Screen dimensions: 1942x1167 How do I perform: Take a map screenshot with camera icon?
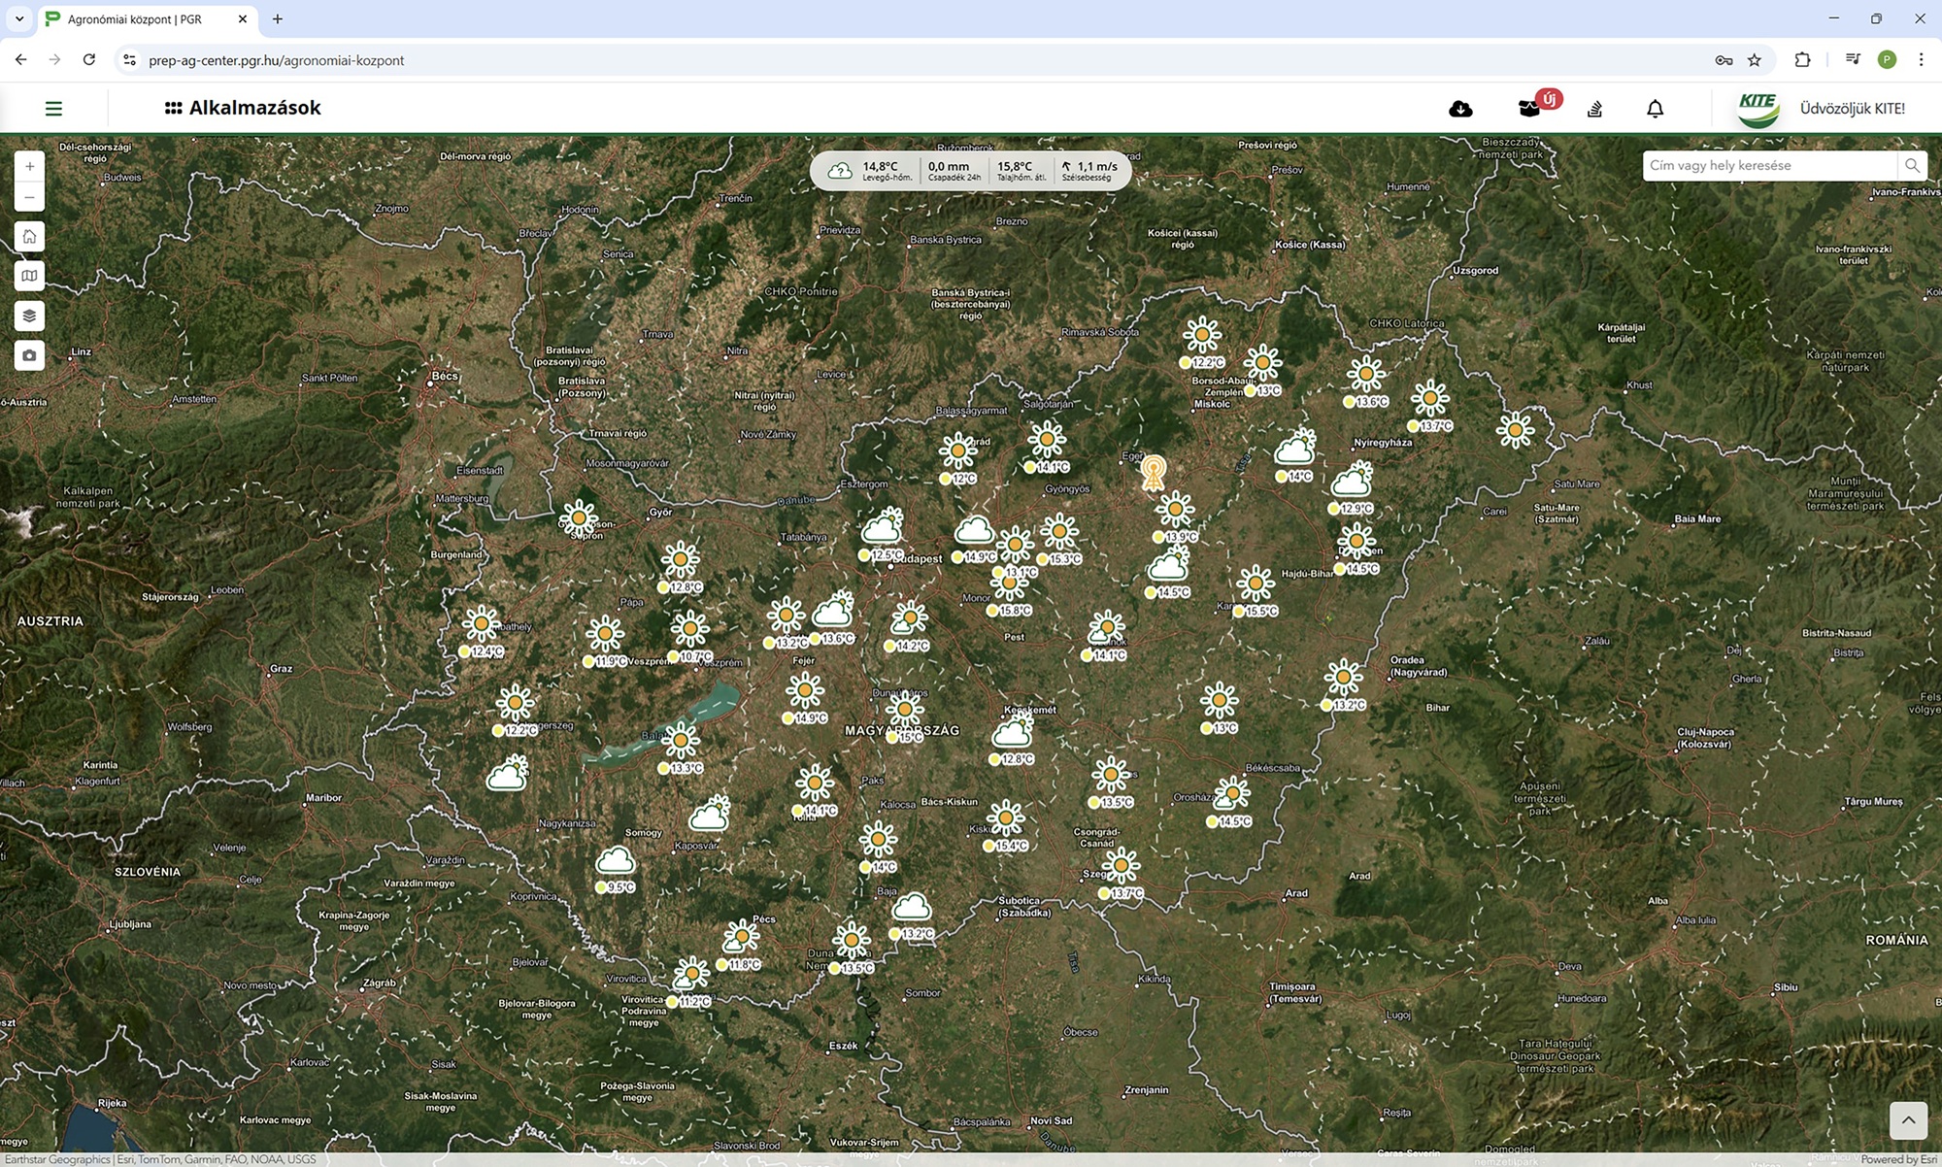click(x=30, y=355)
